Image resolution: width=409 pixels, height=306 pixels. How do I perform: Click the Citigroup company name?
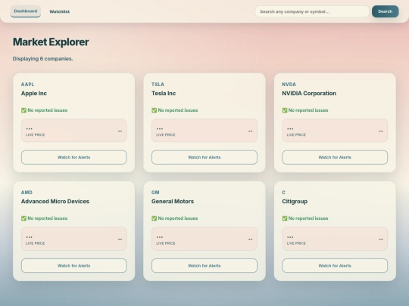(x=295, y=202)
